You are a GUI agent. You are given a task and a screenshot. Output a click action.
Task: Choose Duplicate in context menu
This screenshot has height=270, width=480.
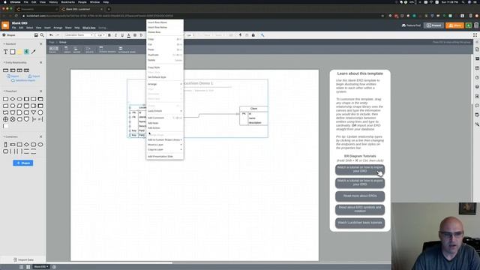coord(165,55)
